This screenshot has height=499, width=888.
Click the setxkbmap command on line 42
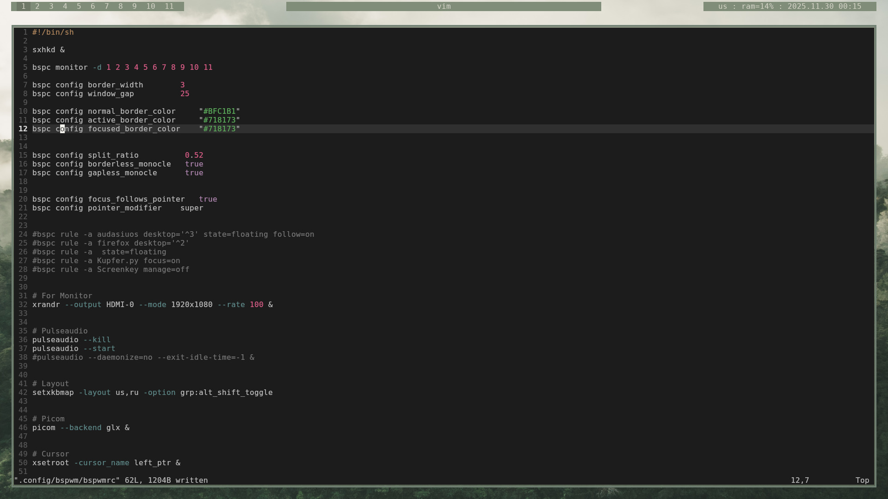pos(53,393)
